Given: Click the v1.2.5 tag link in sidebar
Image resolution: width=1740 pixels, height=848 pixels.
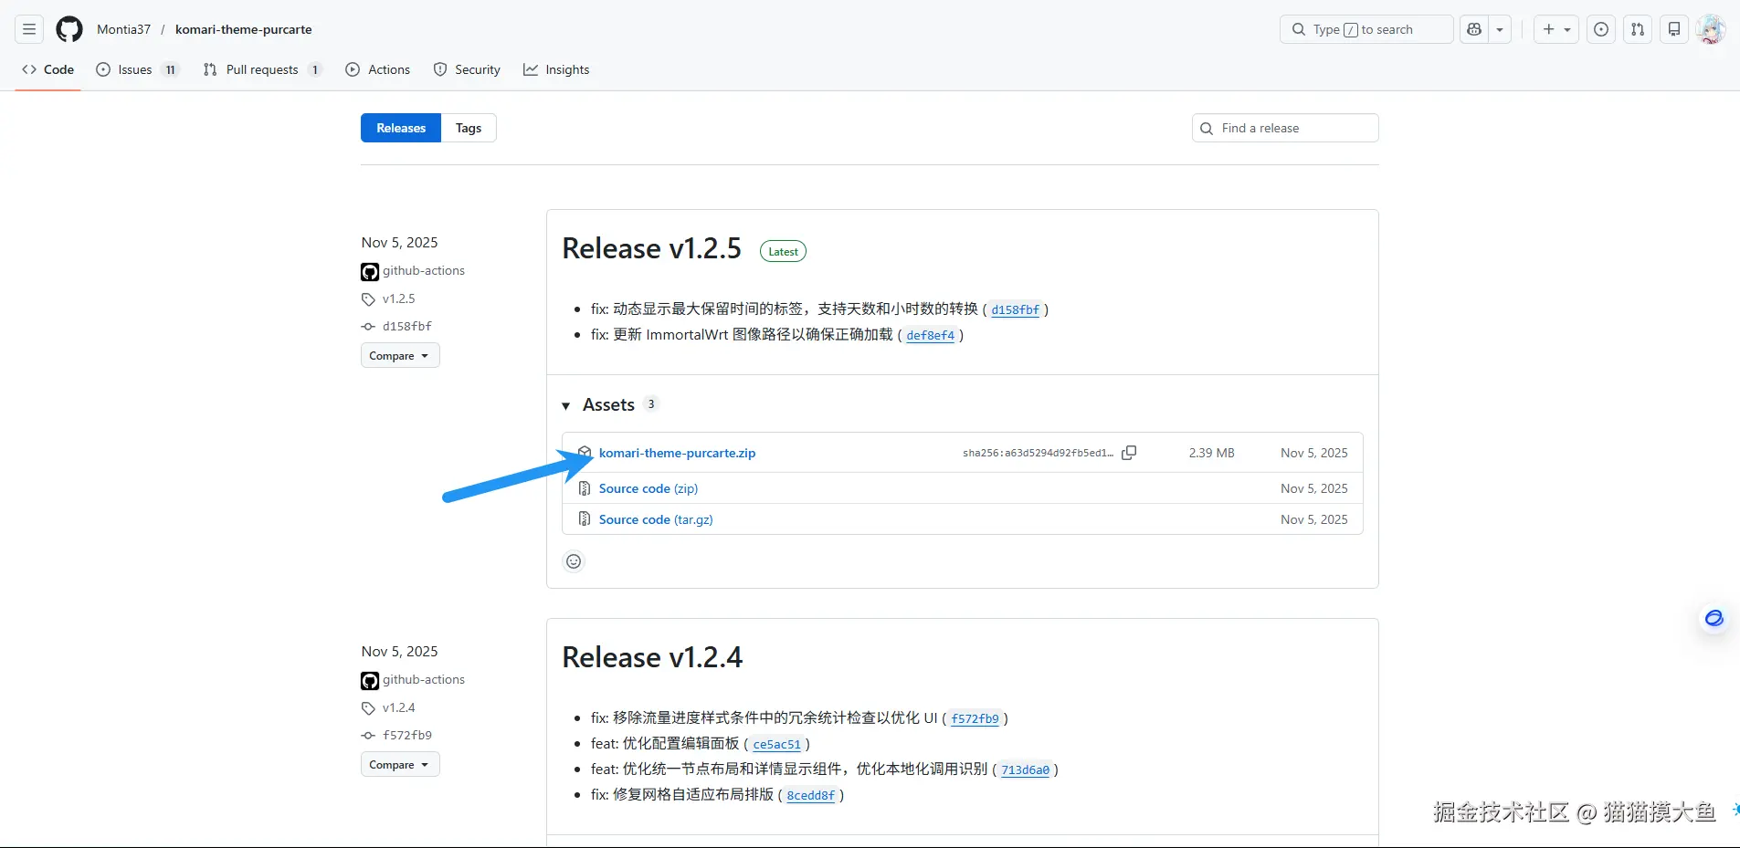Looking at the screenshot, I should point(399,298).
